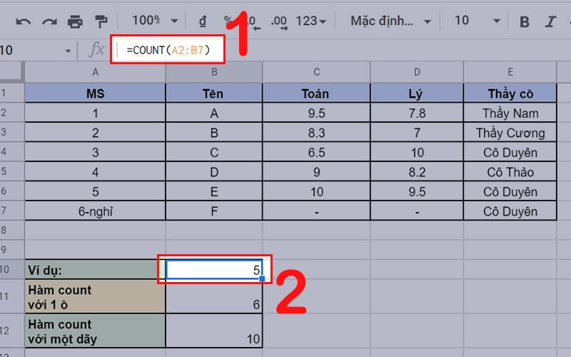Viewport: 571px width, 357px height.
Task: Click Toán cell with 8.3
Action: click(x=316, y=133)
